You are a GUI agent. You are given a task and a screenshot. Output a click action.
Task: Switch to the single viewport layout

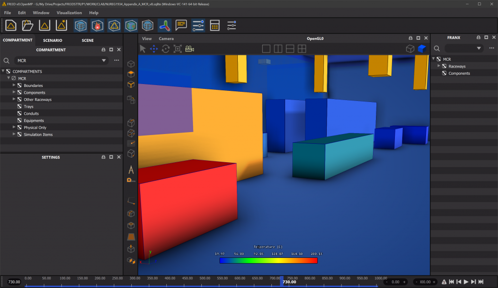point(266,49)
